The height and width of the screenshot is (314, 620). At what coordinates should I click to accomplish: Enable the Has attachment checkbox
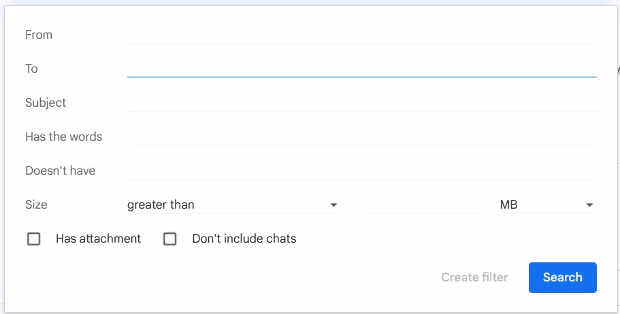point(33,239)
